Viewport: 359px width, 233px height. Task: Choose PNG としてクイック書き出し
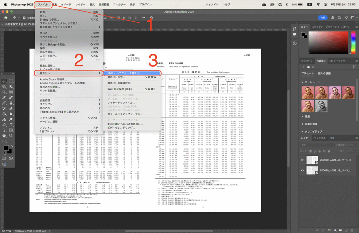click(132, 73)
